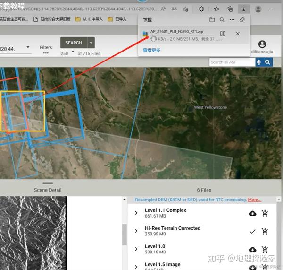Open the SEARCH button dropdown arrow
The height and width of the screenshot is (270, 283).
coord(91,42)
